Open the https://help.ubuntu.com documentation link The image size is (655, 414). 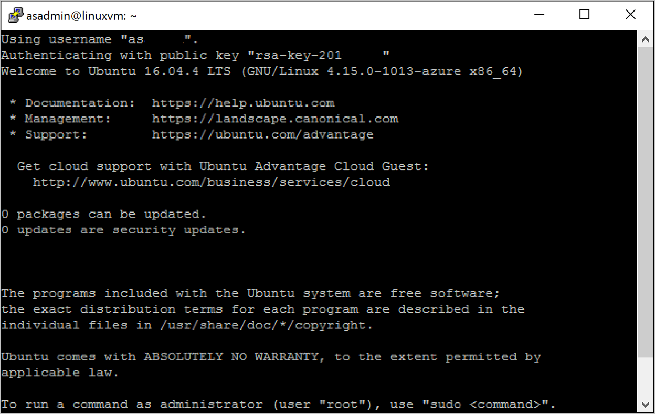click(242, 102)
